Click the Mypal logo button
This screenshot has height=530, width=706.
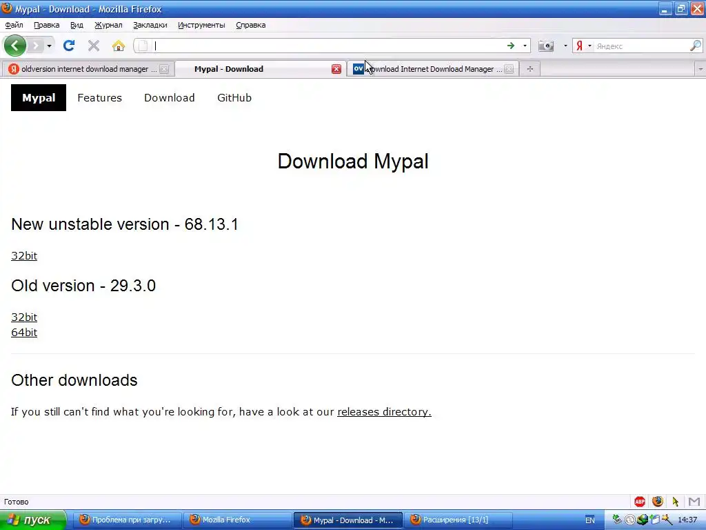(39, 98)
